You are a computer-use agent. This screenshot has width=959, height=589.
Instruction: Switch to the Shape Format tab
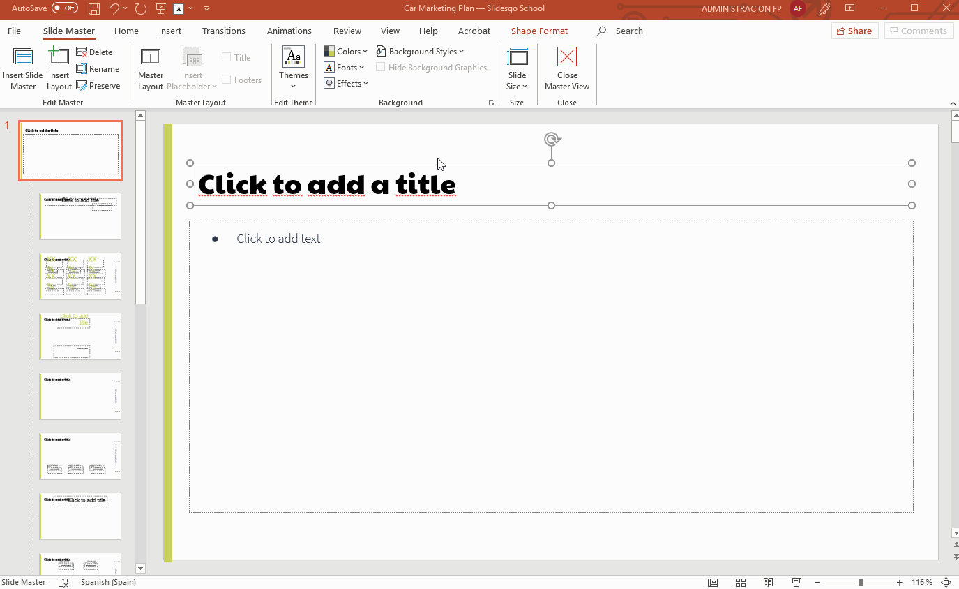(x=539, y=31)
